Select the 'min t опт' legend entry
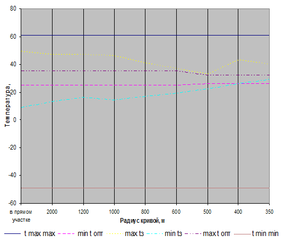This screenshot has height=244, width=284. coord(80,234)
